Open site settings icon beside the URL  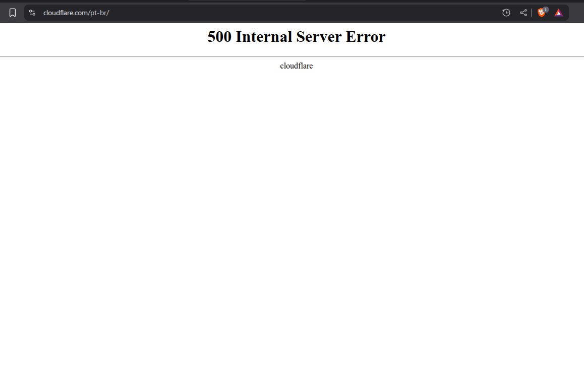click(x=32, y=13)
